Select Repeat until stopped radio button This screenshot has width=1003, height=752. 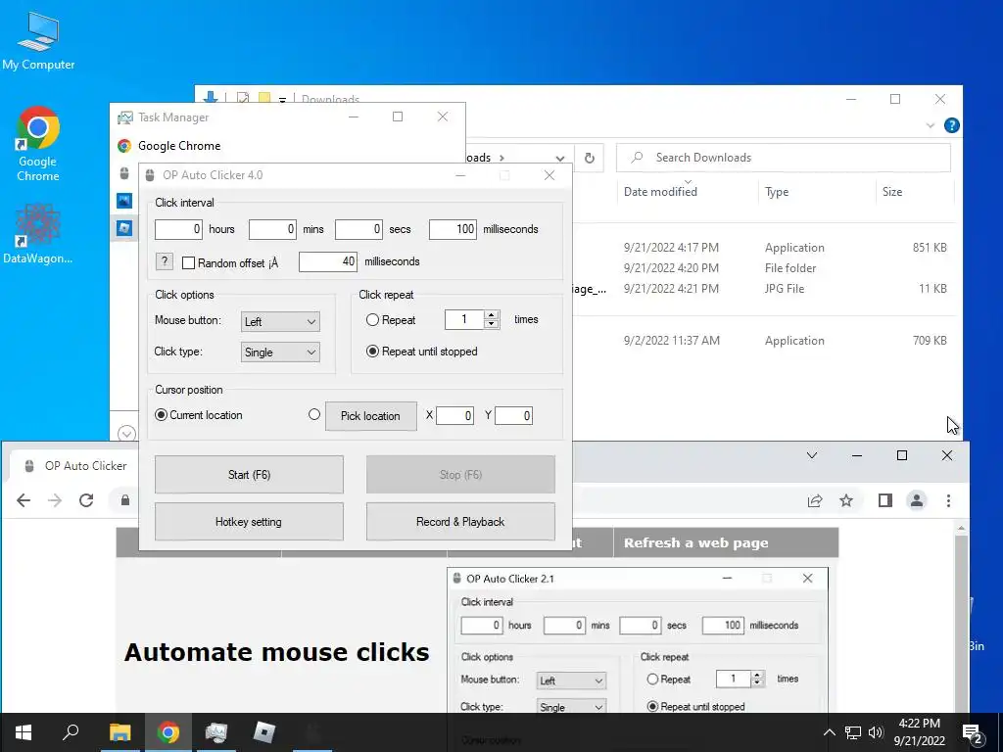pos(372,352)
